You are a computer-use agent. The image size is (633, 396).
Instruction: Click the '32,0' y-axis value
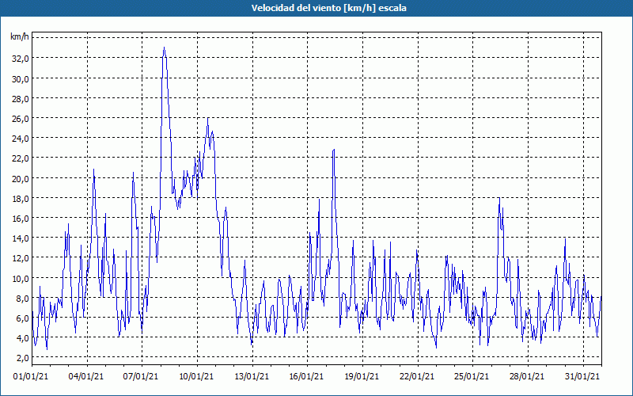[x=21, y=59]
